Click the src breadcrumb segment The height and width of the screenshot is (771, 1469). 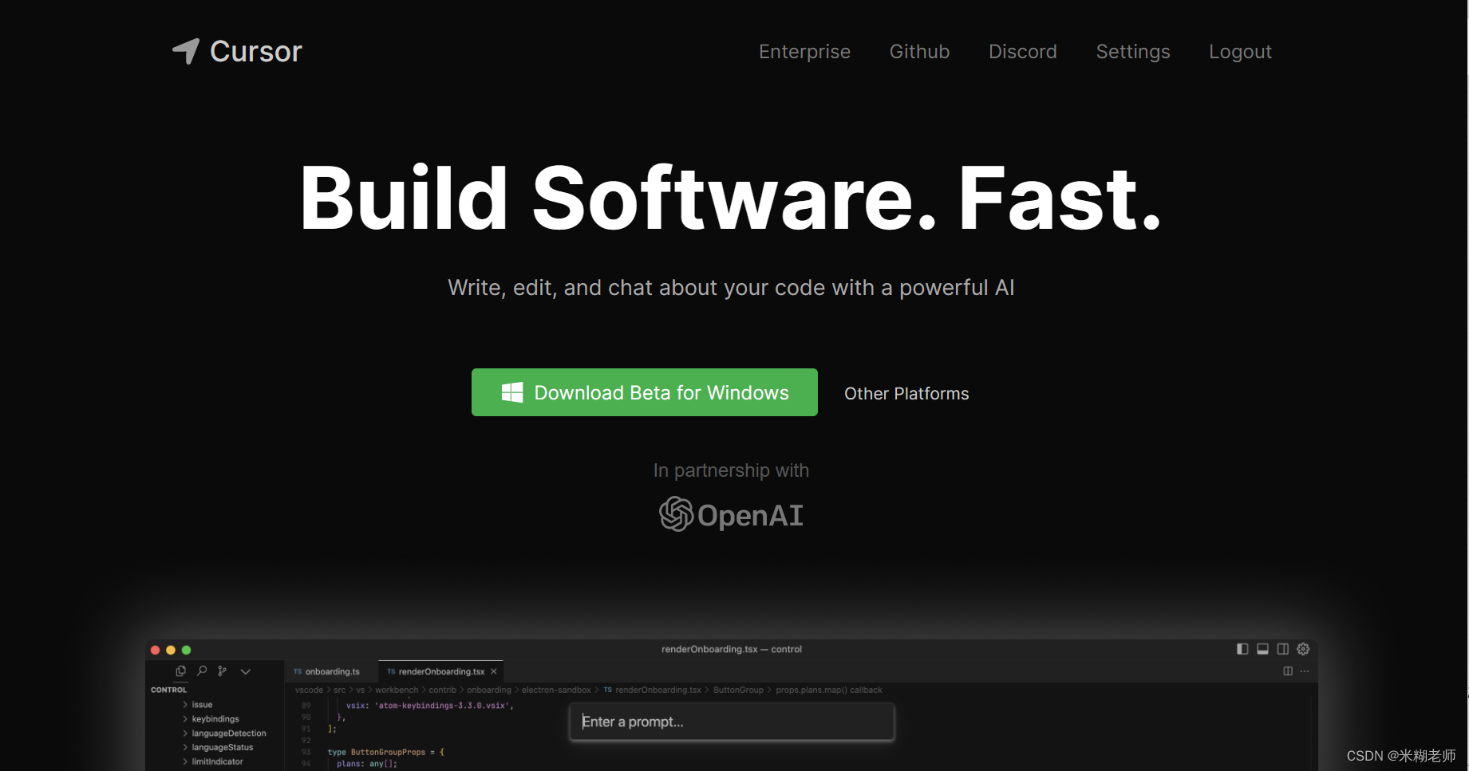point(339,690)
